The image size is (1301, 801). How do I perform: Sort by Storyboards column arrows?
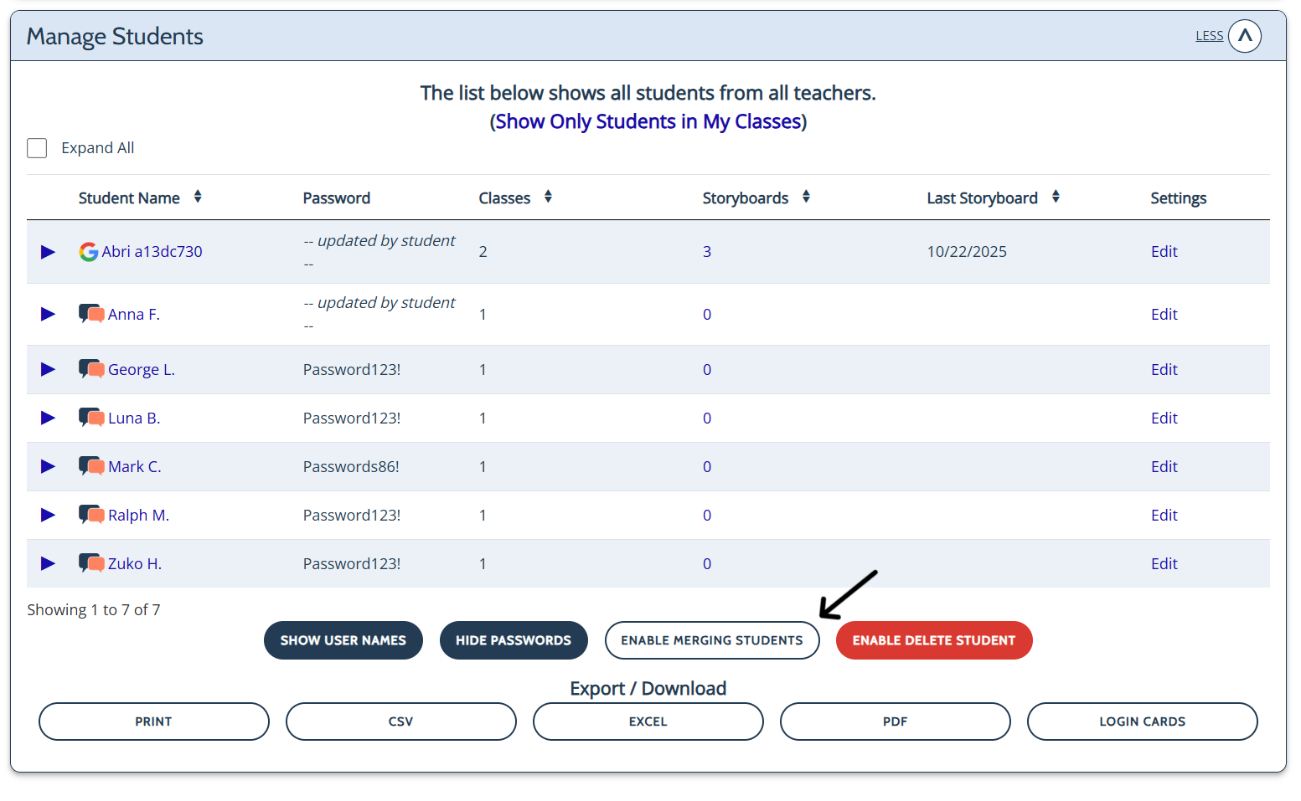point(806,197)
